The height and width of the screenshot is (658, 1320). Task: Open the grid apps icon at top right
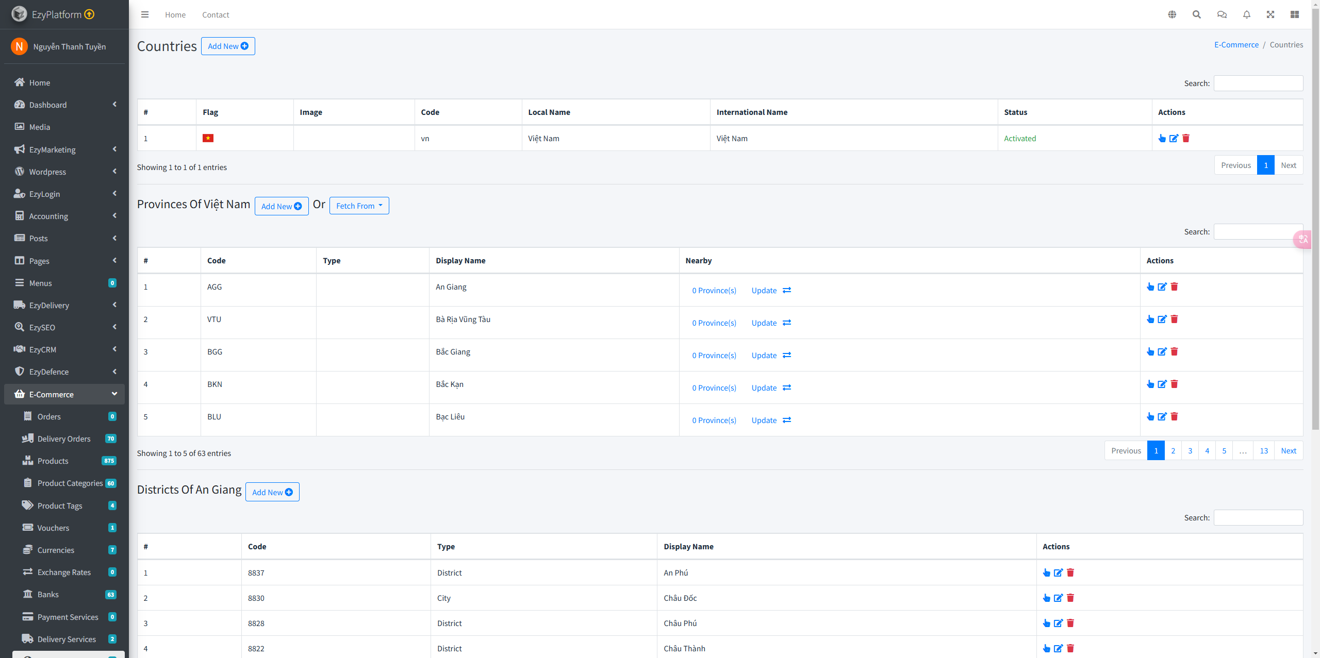coord(1295,14)
